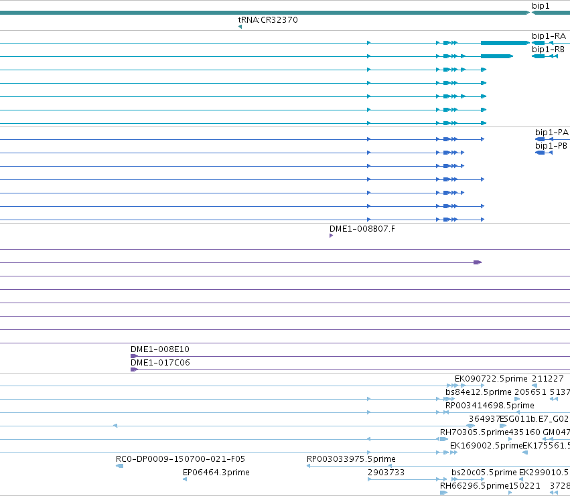Select the RP003414698.5prime label
This screenshot has height=496, width=570.
490,406
